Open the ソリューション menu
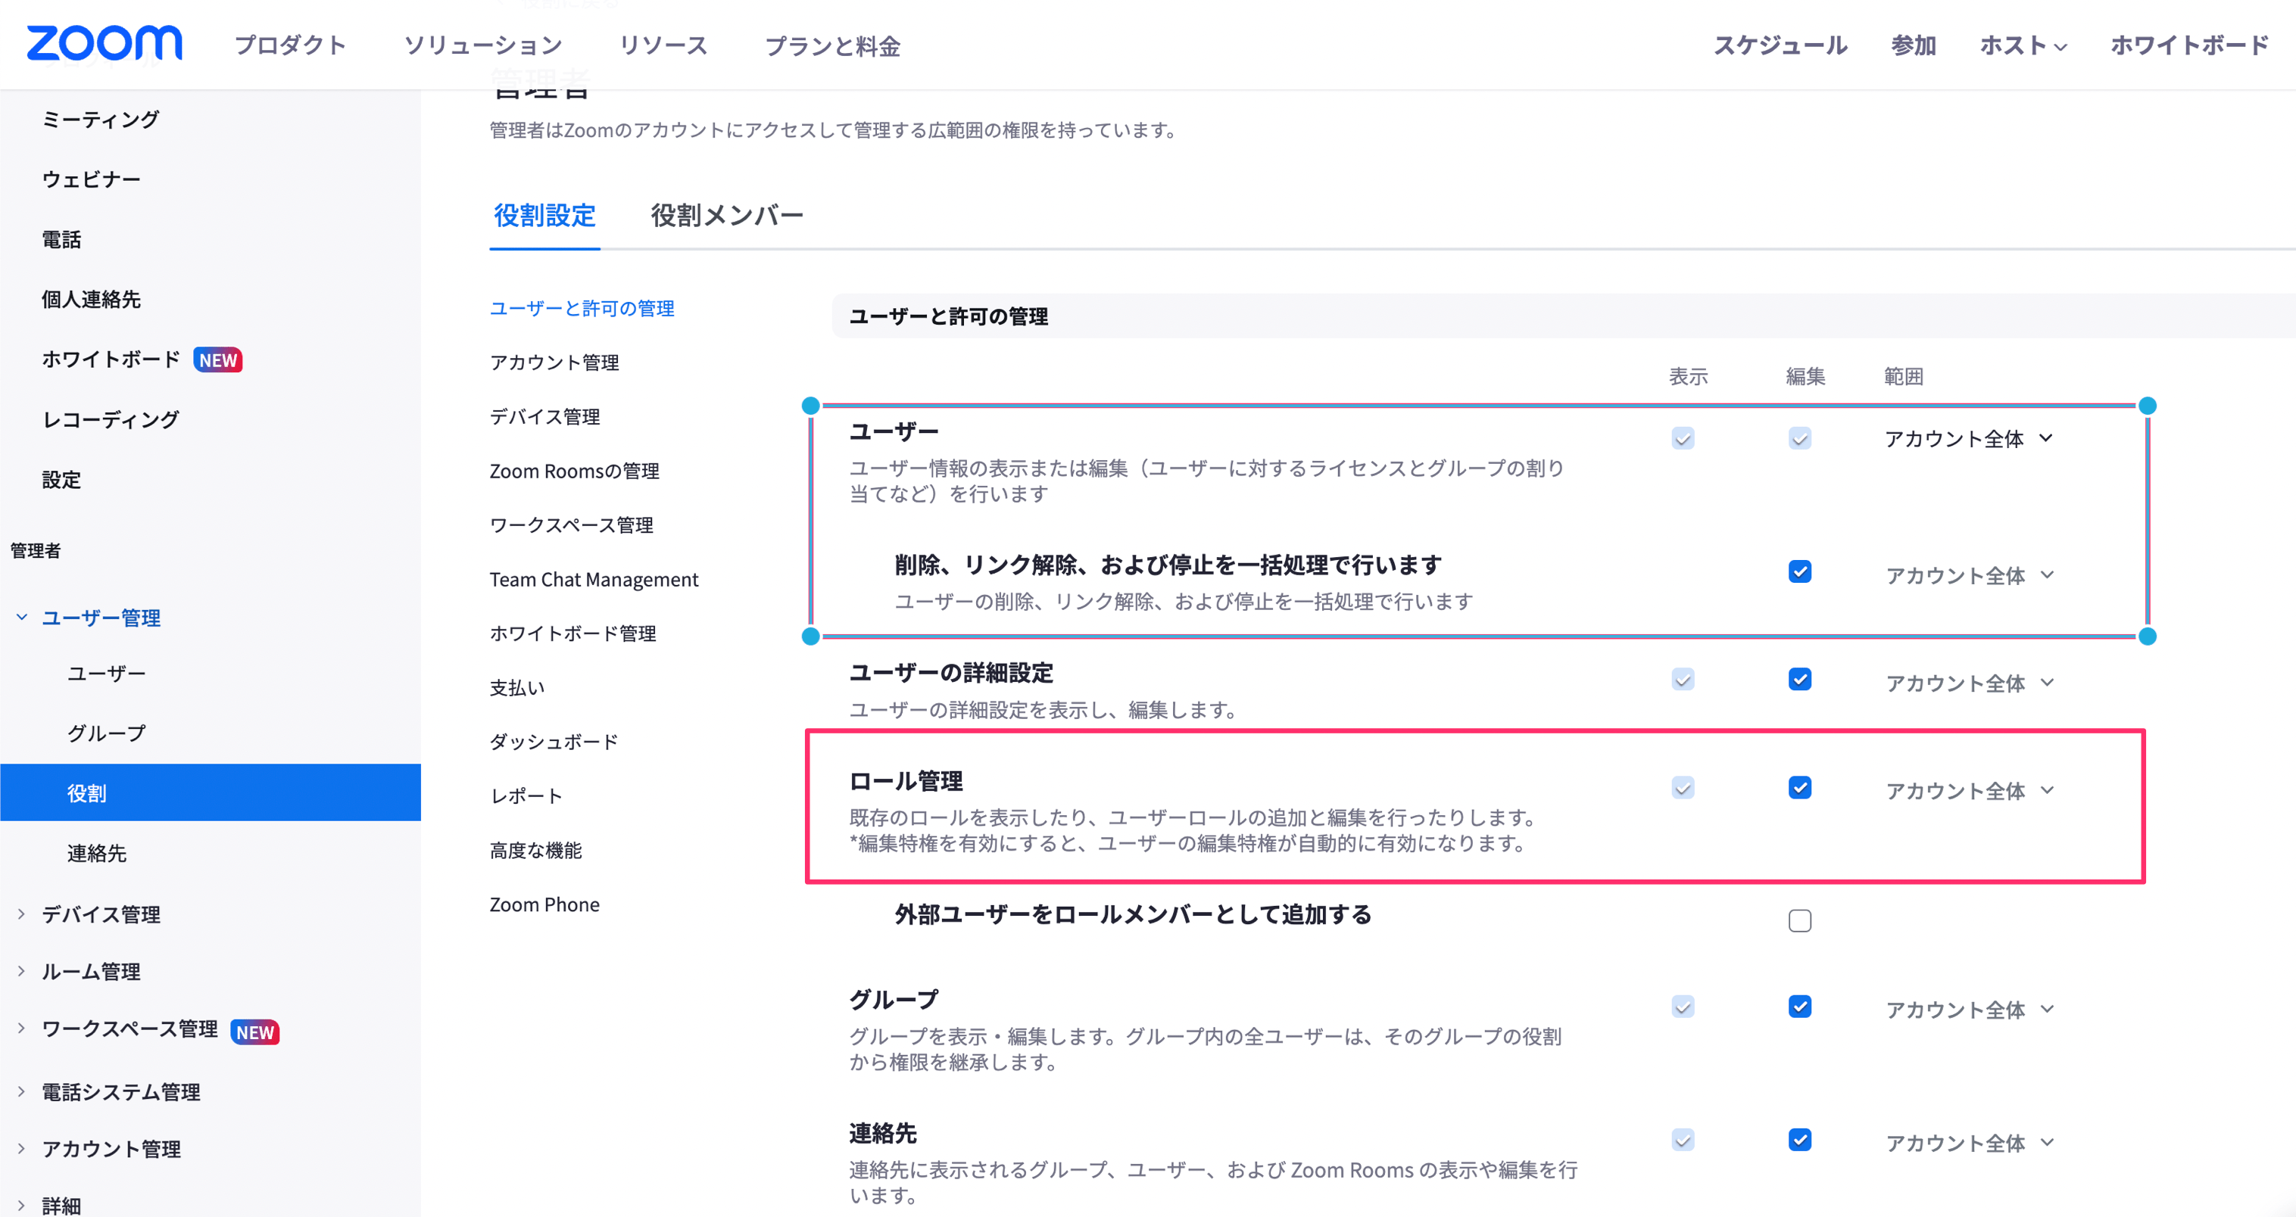Screen dimensions: 2296x1217 pyautogui.click(x=483, y=45)
